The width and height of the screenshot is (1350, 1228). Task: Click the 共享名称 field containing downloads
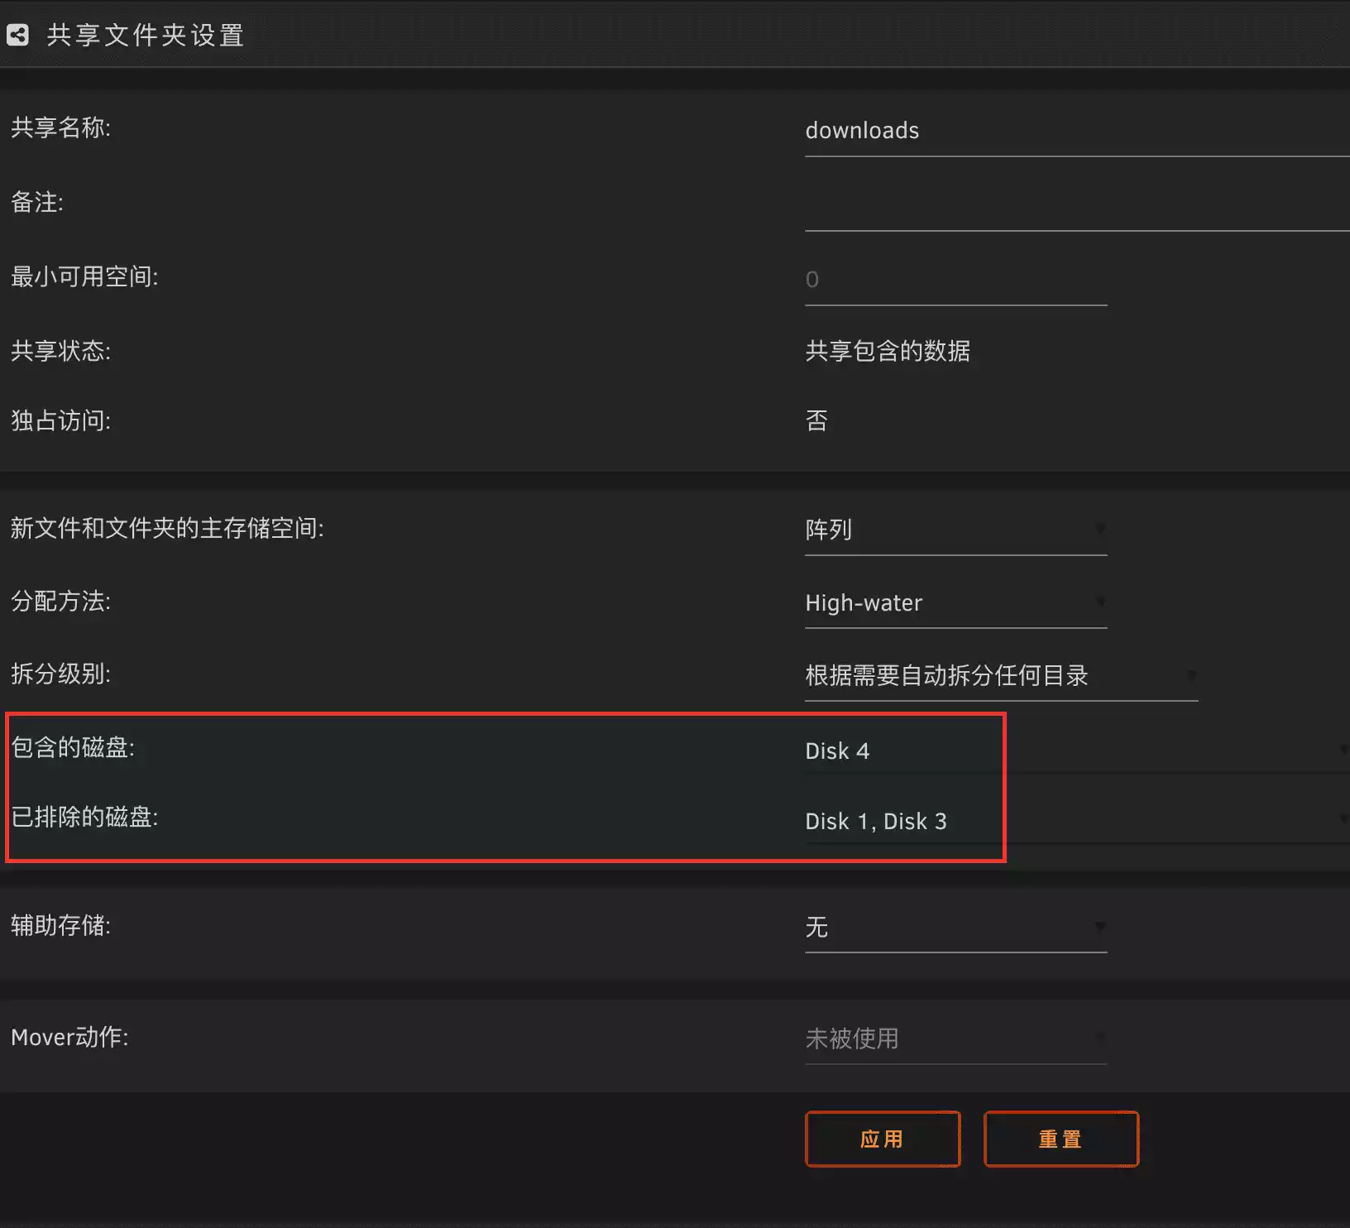coord(1075,131)
